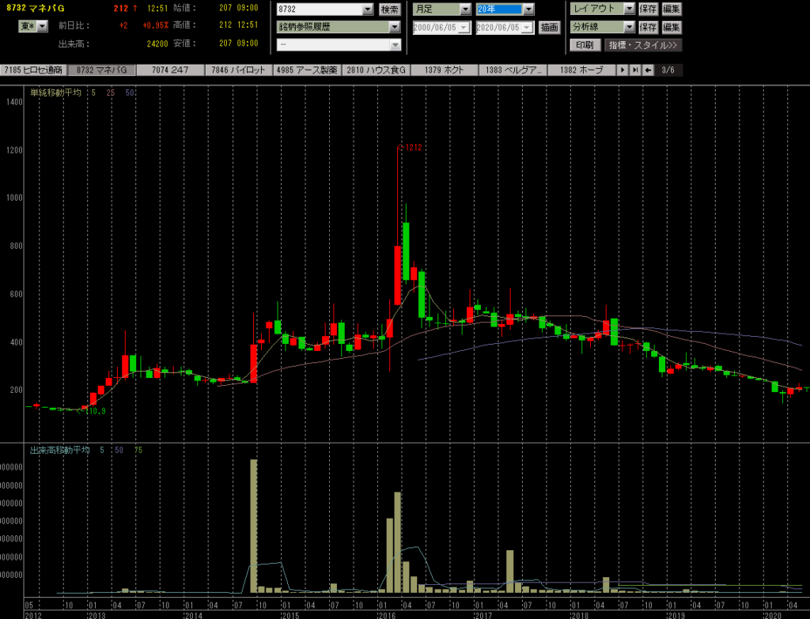This screenshot has height=619, width=810.
Task: Open the 東 market selector dropdown
Action: click(x=42, y=26)
